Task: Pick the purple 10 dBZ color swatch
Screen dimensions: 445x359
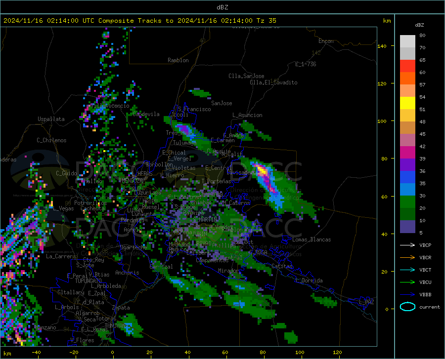Action: (407, 226)
